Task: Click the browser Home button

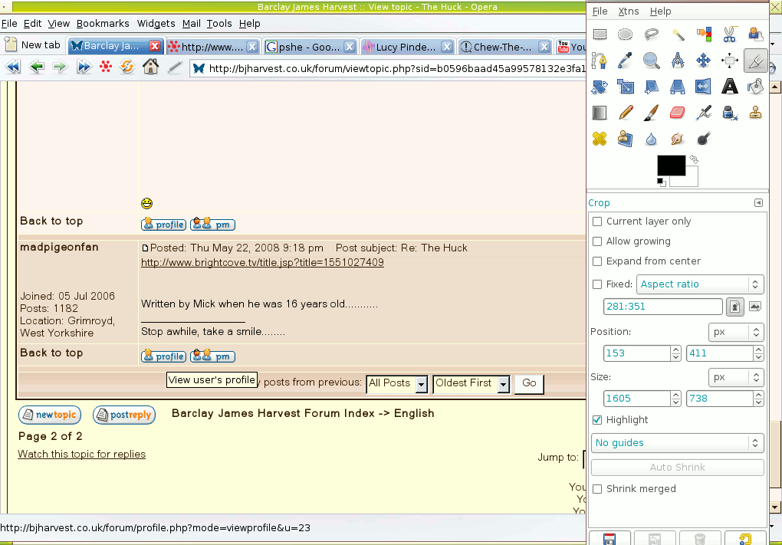Action: coord(150,67)
